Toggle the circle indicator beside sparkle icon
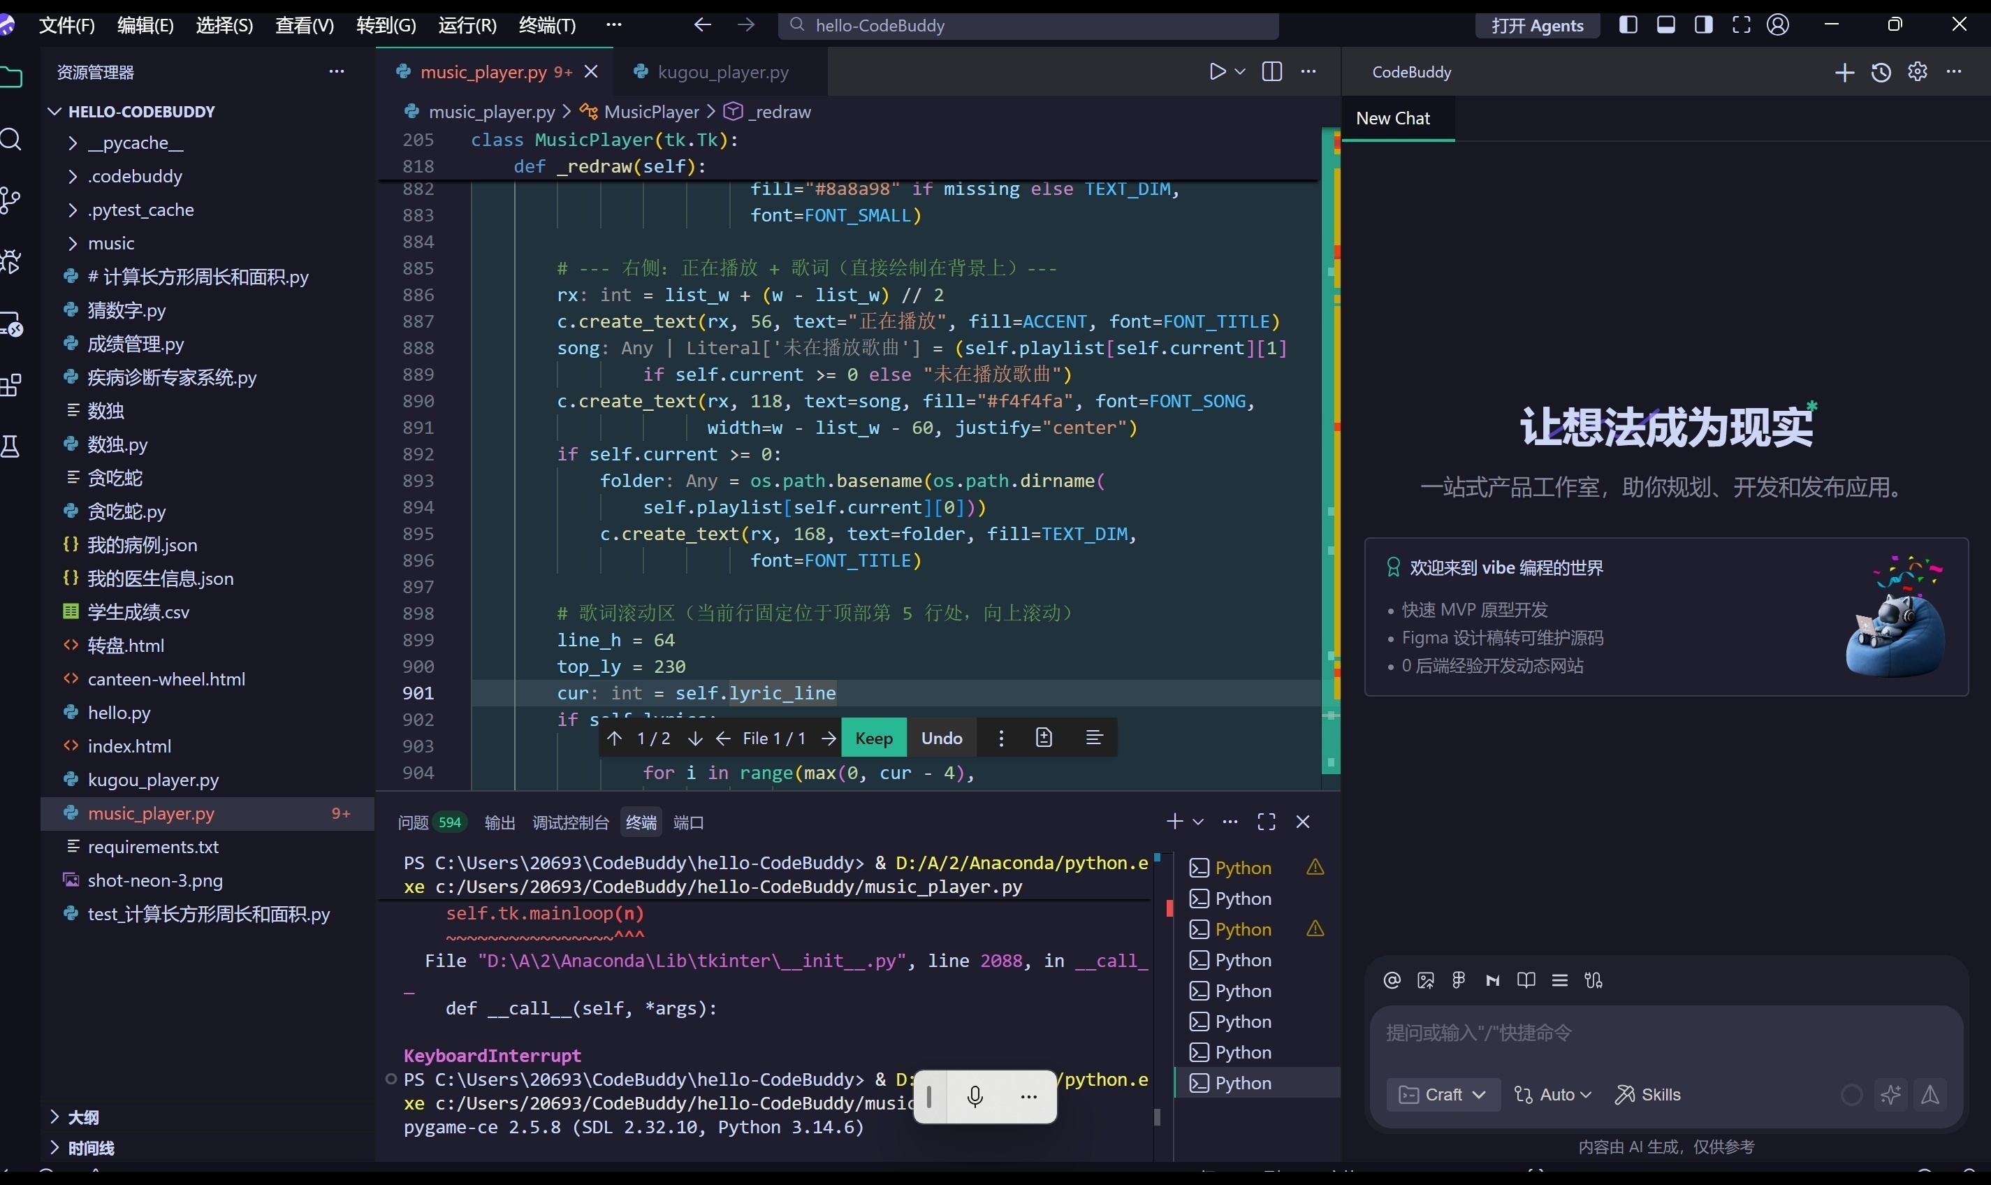Viewport: 1991px width, 1185px height. coord(1851,1095)
